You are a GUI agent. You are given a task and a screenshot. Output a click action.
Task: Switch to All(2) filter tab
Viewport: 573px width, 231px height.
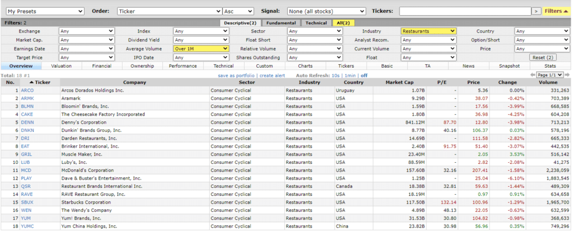[x=343, y=23]
